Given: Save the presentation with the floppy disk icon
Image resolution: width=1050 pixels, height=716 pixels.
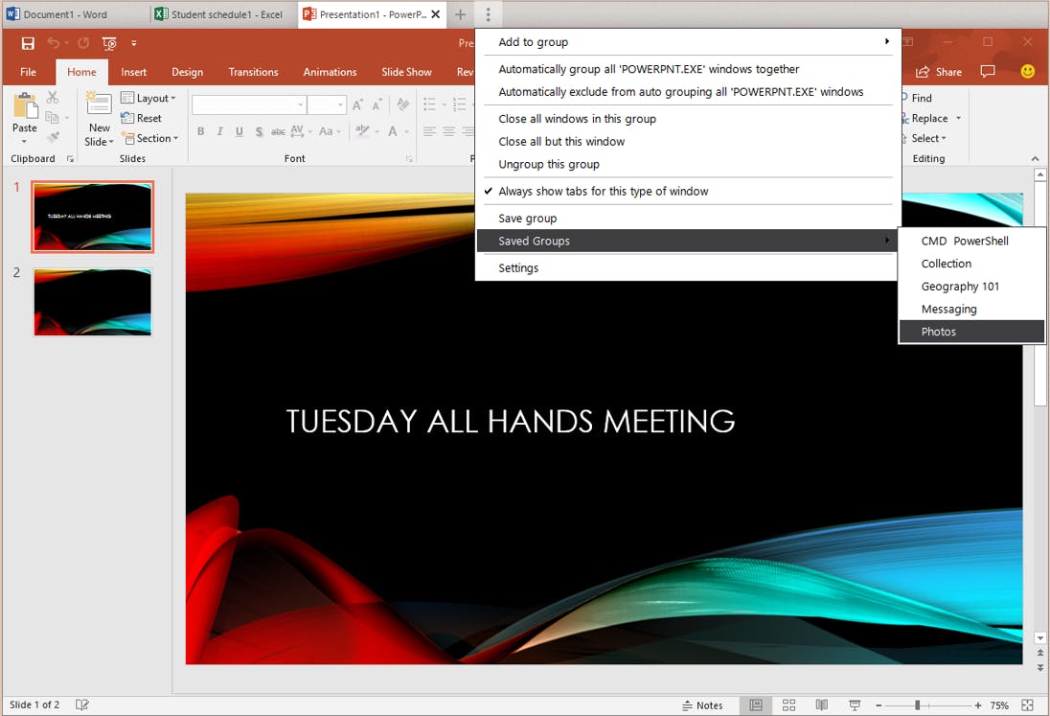Looking at the screenshot, I should pyautogui.click(x=28, y=43).
